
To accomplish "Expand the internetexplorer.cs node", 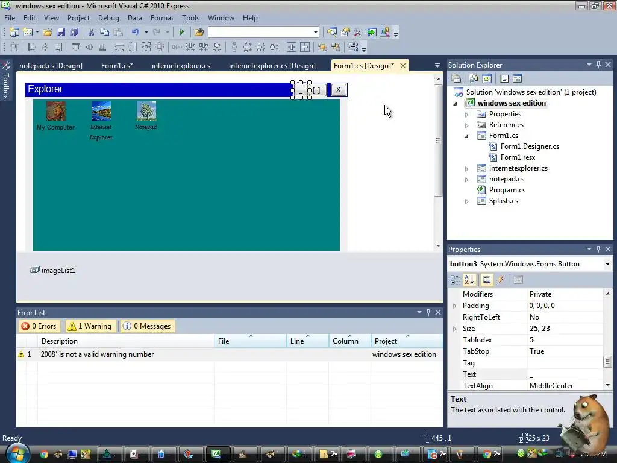I will (x=467, y=169).
